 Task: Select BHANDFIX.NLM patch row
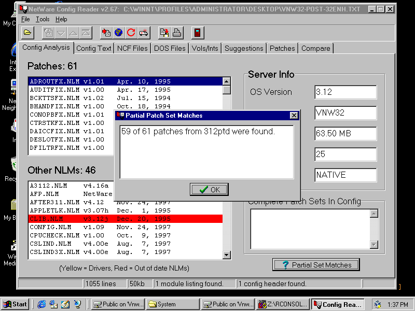126,106
